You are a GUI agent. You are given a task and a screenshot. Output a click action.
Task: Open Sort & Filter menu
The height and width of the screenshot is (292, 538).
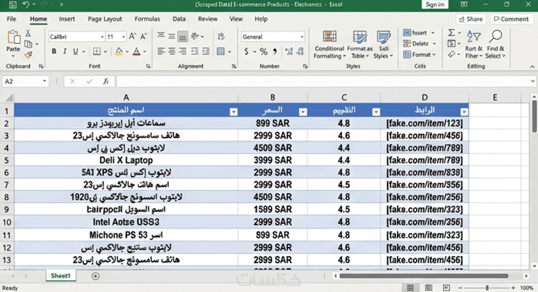pos(474,45)
